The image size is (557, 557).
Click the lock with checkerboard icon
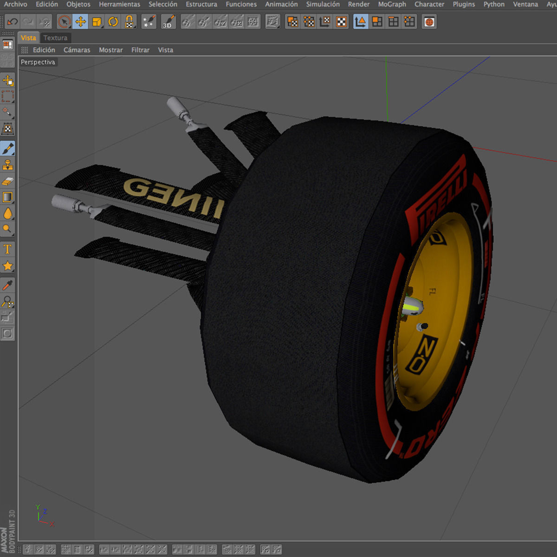(130, 21)
